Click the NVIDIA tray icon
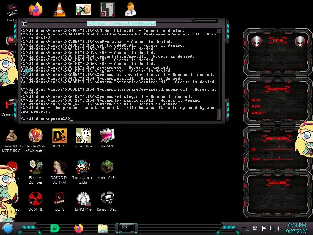This screenshot has height=235, width=313. pyautogui.click(x=255, y=228)
